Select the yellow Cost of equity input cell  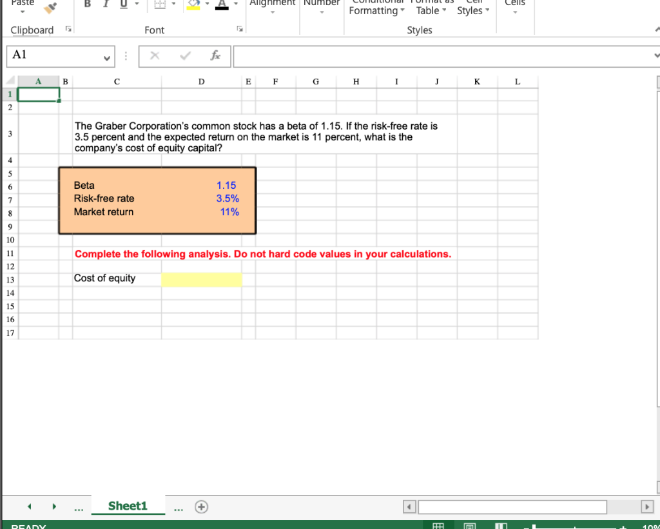(201, 279)
